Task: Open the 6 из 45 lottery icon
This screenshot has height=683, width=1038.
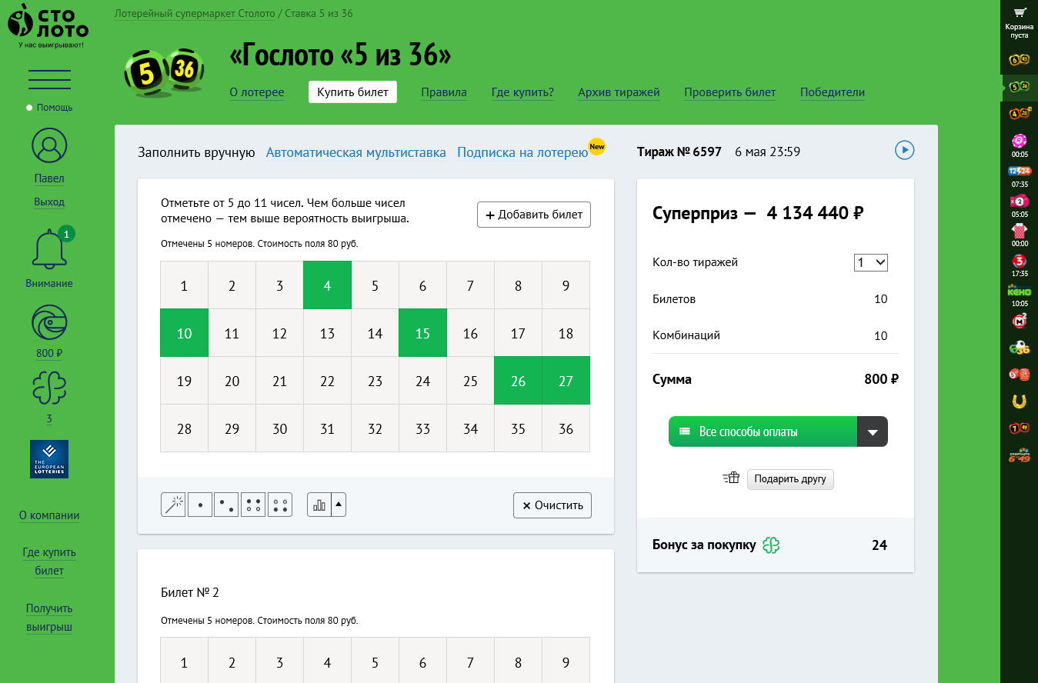Action: click(1019, 60)
